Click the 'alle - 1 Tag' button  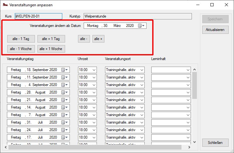tap(21, 39)
